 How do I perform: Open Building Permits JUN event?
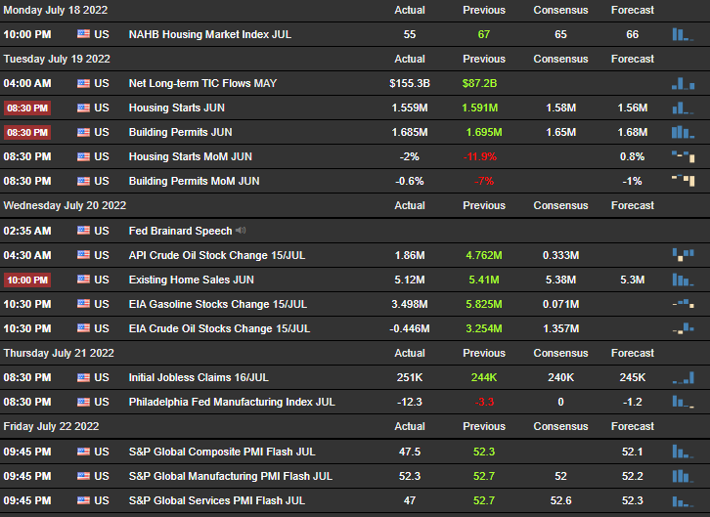point(181,132)
